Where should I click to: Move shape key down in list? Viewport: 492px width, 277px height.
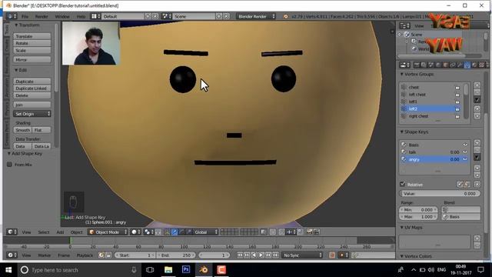[477, 175]
